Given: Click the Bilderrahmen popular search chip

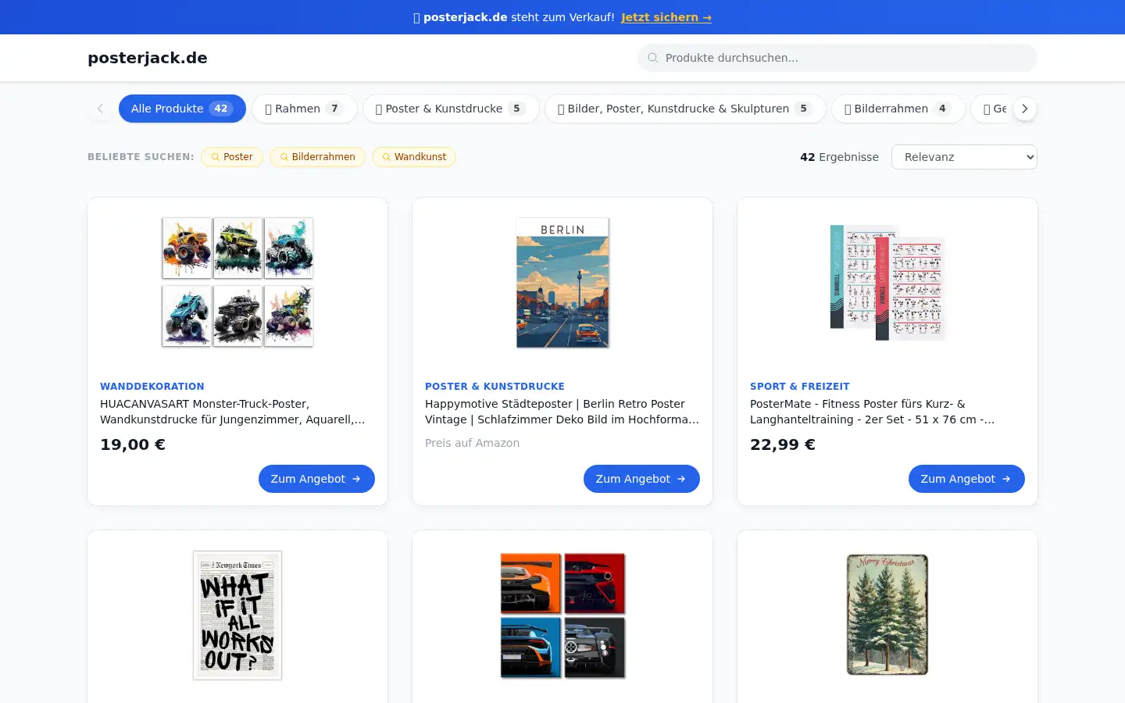Looking at the screenshot, I should (317, 157).
